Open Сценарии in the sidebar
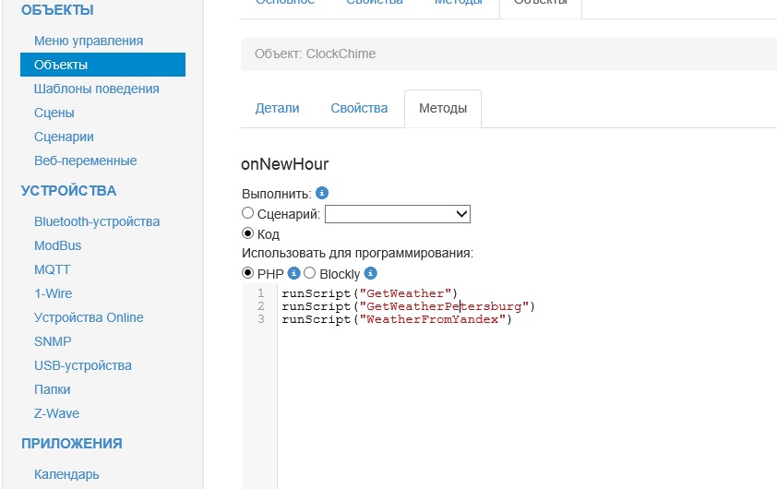777x489 pixels. click(64, 137)
